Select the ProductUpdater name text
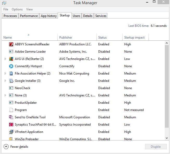 click(26, 103)
